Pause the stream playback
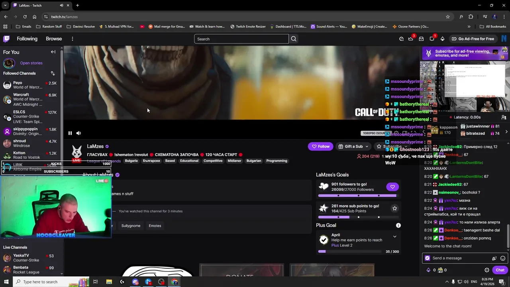 [x=70, y=133]
